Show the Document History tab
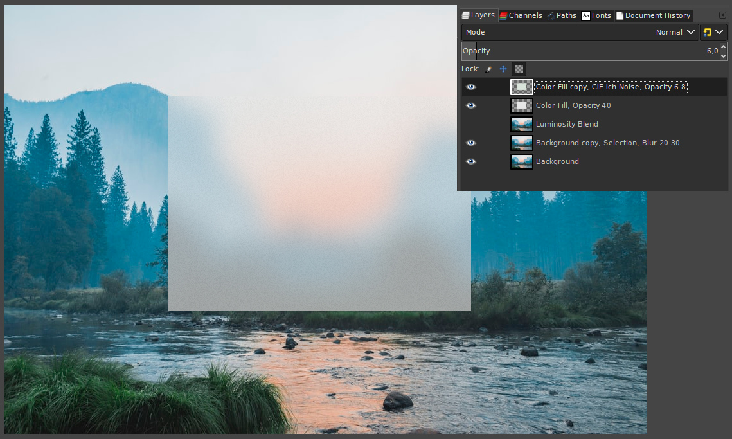 coord(653,15)
